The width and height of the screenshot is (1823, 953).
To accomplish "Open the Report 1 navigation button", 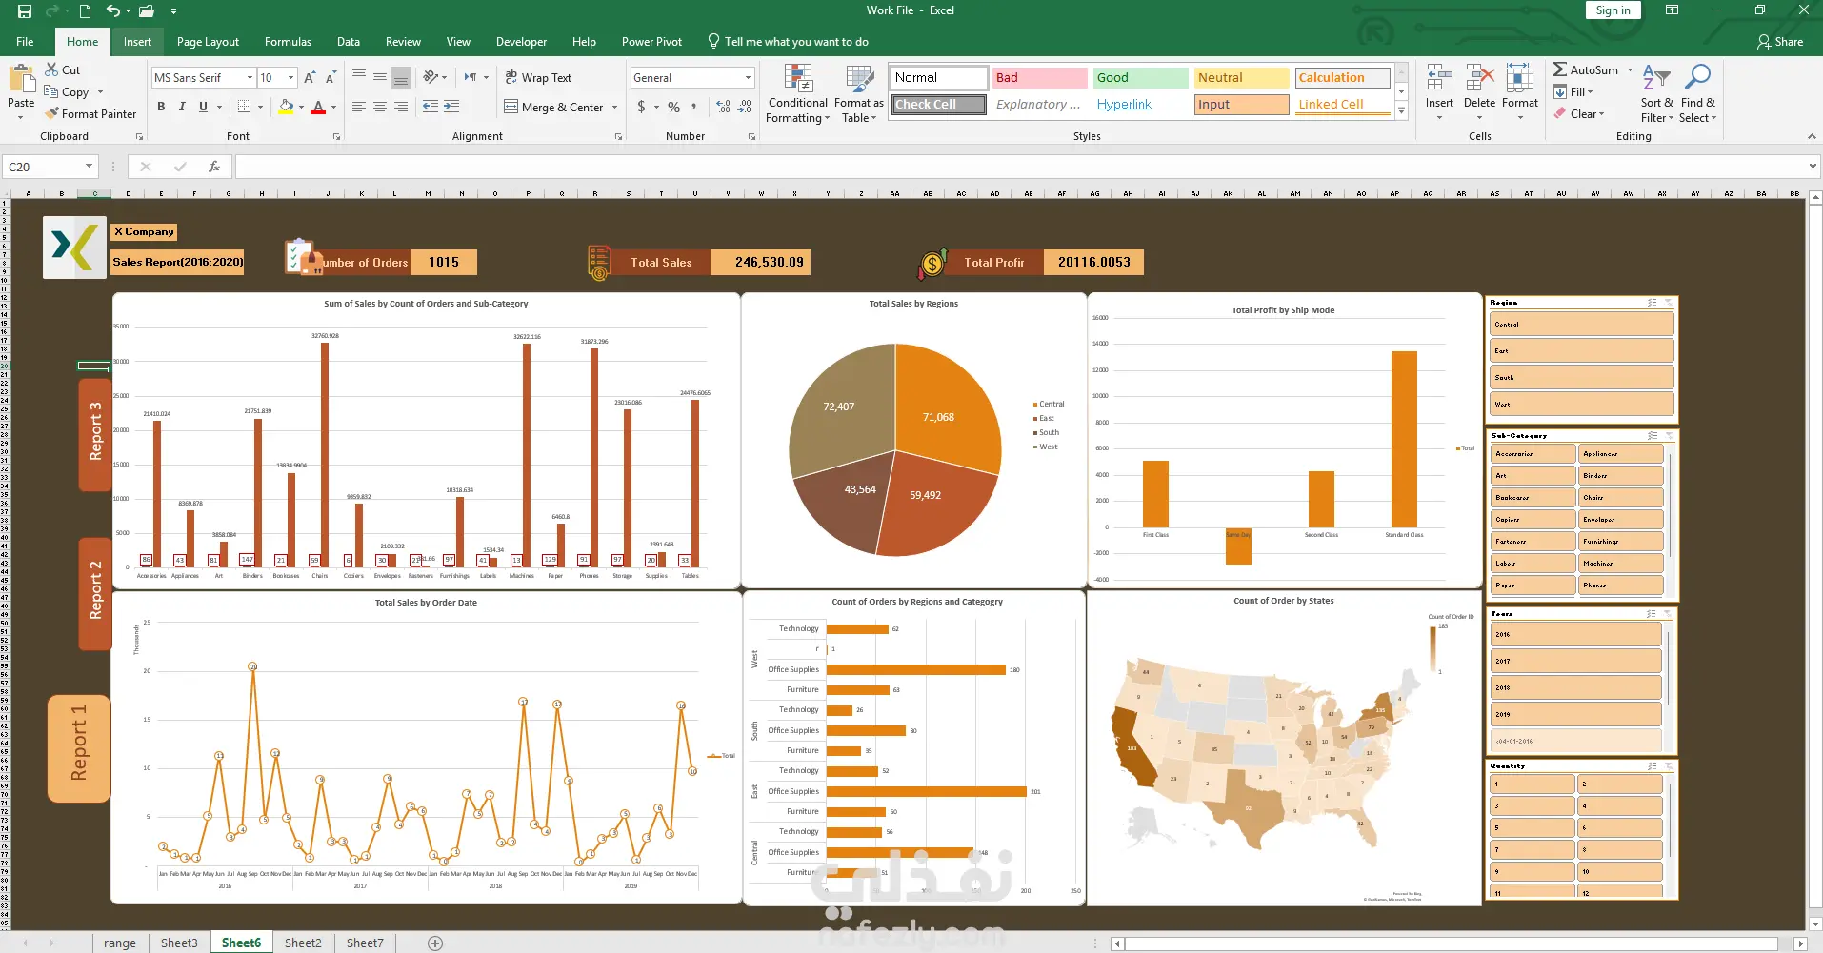I will (79, 748).
